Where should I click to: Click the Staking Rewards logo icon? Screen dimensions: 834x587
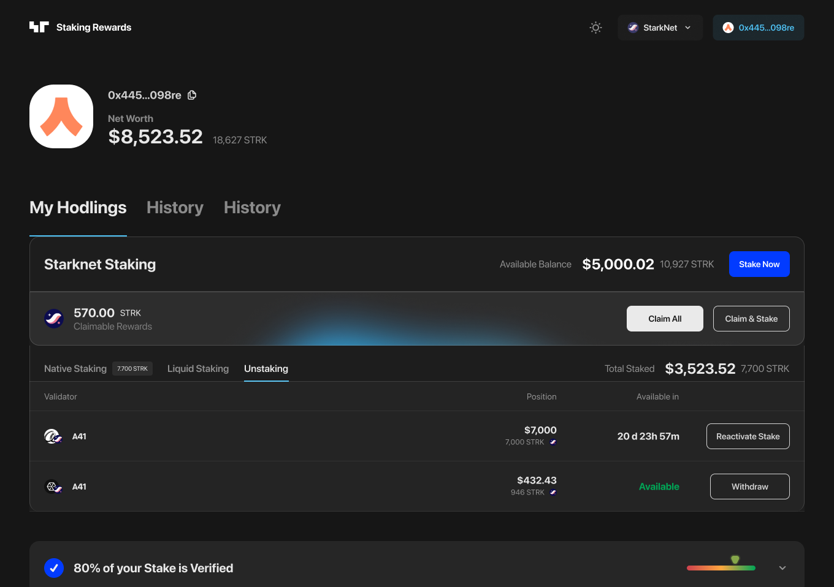point(39,27)
